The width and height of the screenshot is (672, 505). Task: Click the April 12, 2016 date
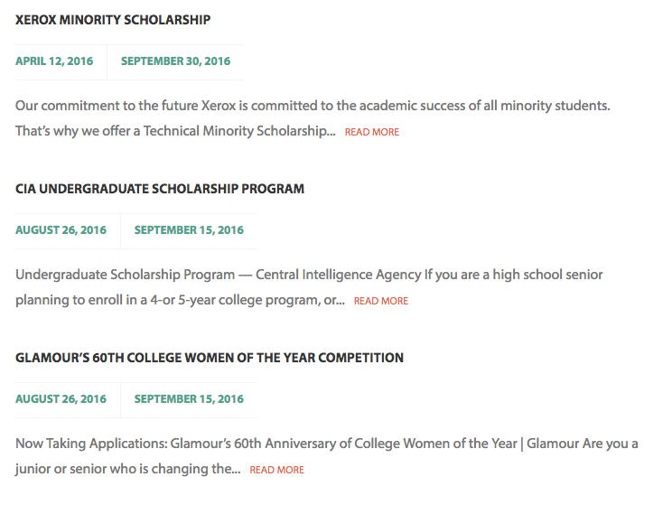pos(54,61)
